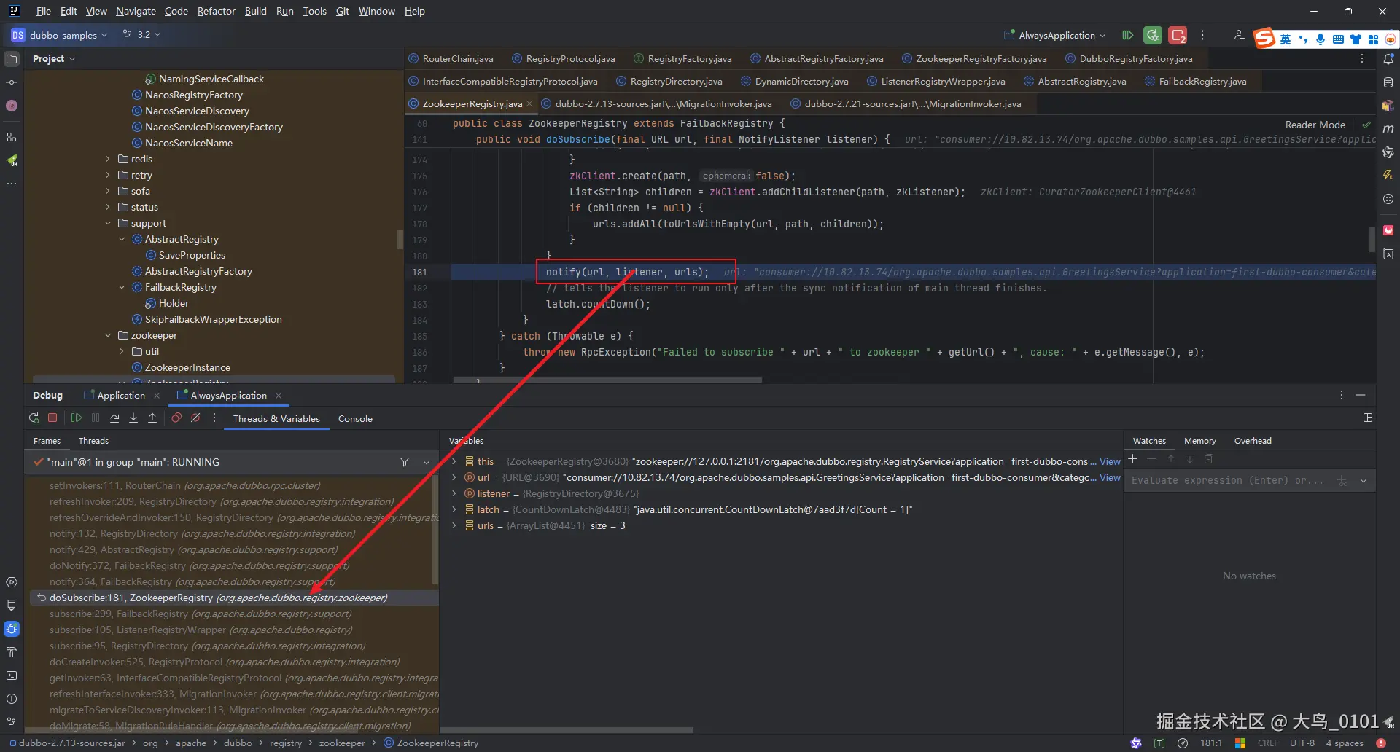Click UTF-8 encoding in status bar

[x=1302, y=743]
